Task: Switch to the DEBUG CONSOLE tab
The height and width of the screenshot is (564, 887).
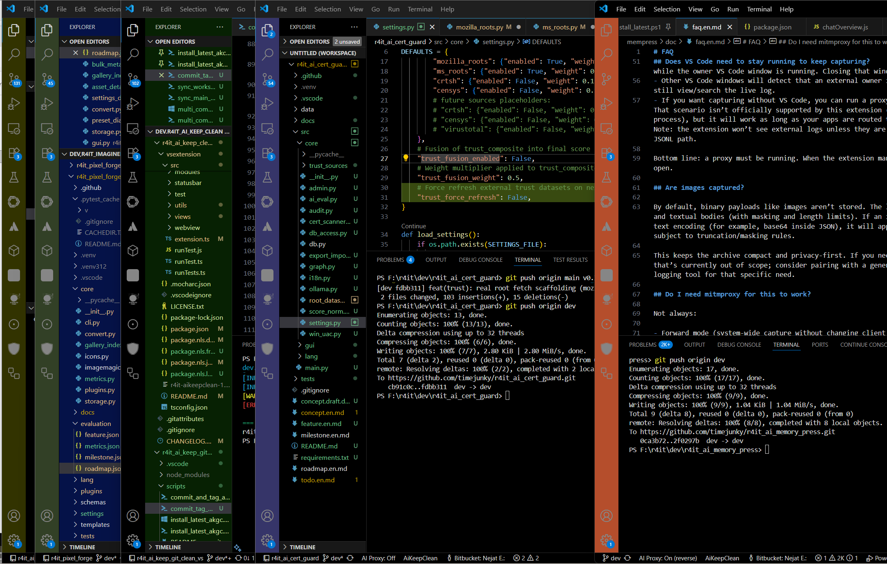Action: click(x=481, y=260)
